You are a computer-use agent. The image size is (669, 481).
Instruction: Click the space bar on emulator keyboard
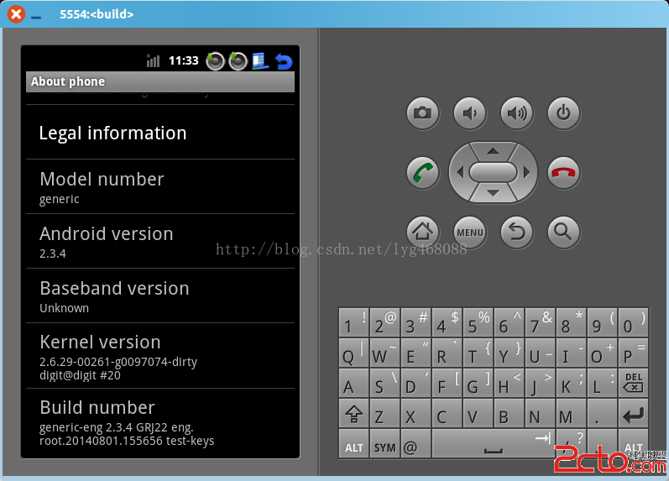coord(494,444)
